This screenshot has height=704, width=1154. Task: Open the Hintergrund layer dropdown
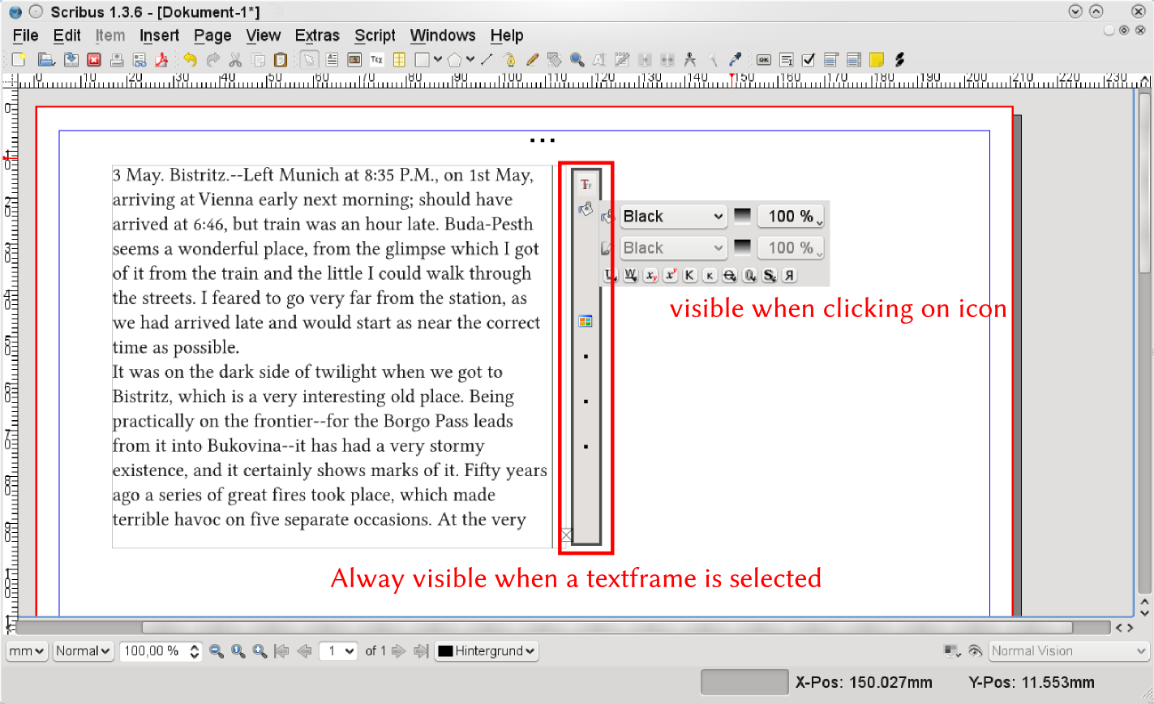[x=487, y=650]
